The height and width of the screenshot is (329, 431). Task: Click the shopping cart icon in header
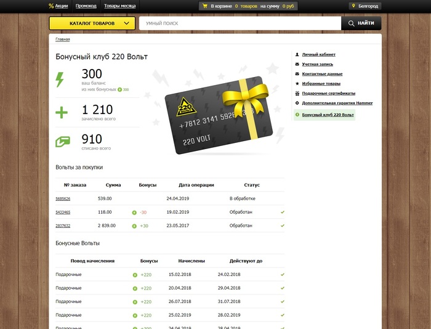coord(204,6)
